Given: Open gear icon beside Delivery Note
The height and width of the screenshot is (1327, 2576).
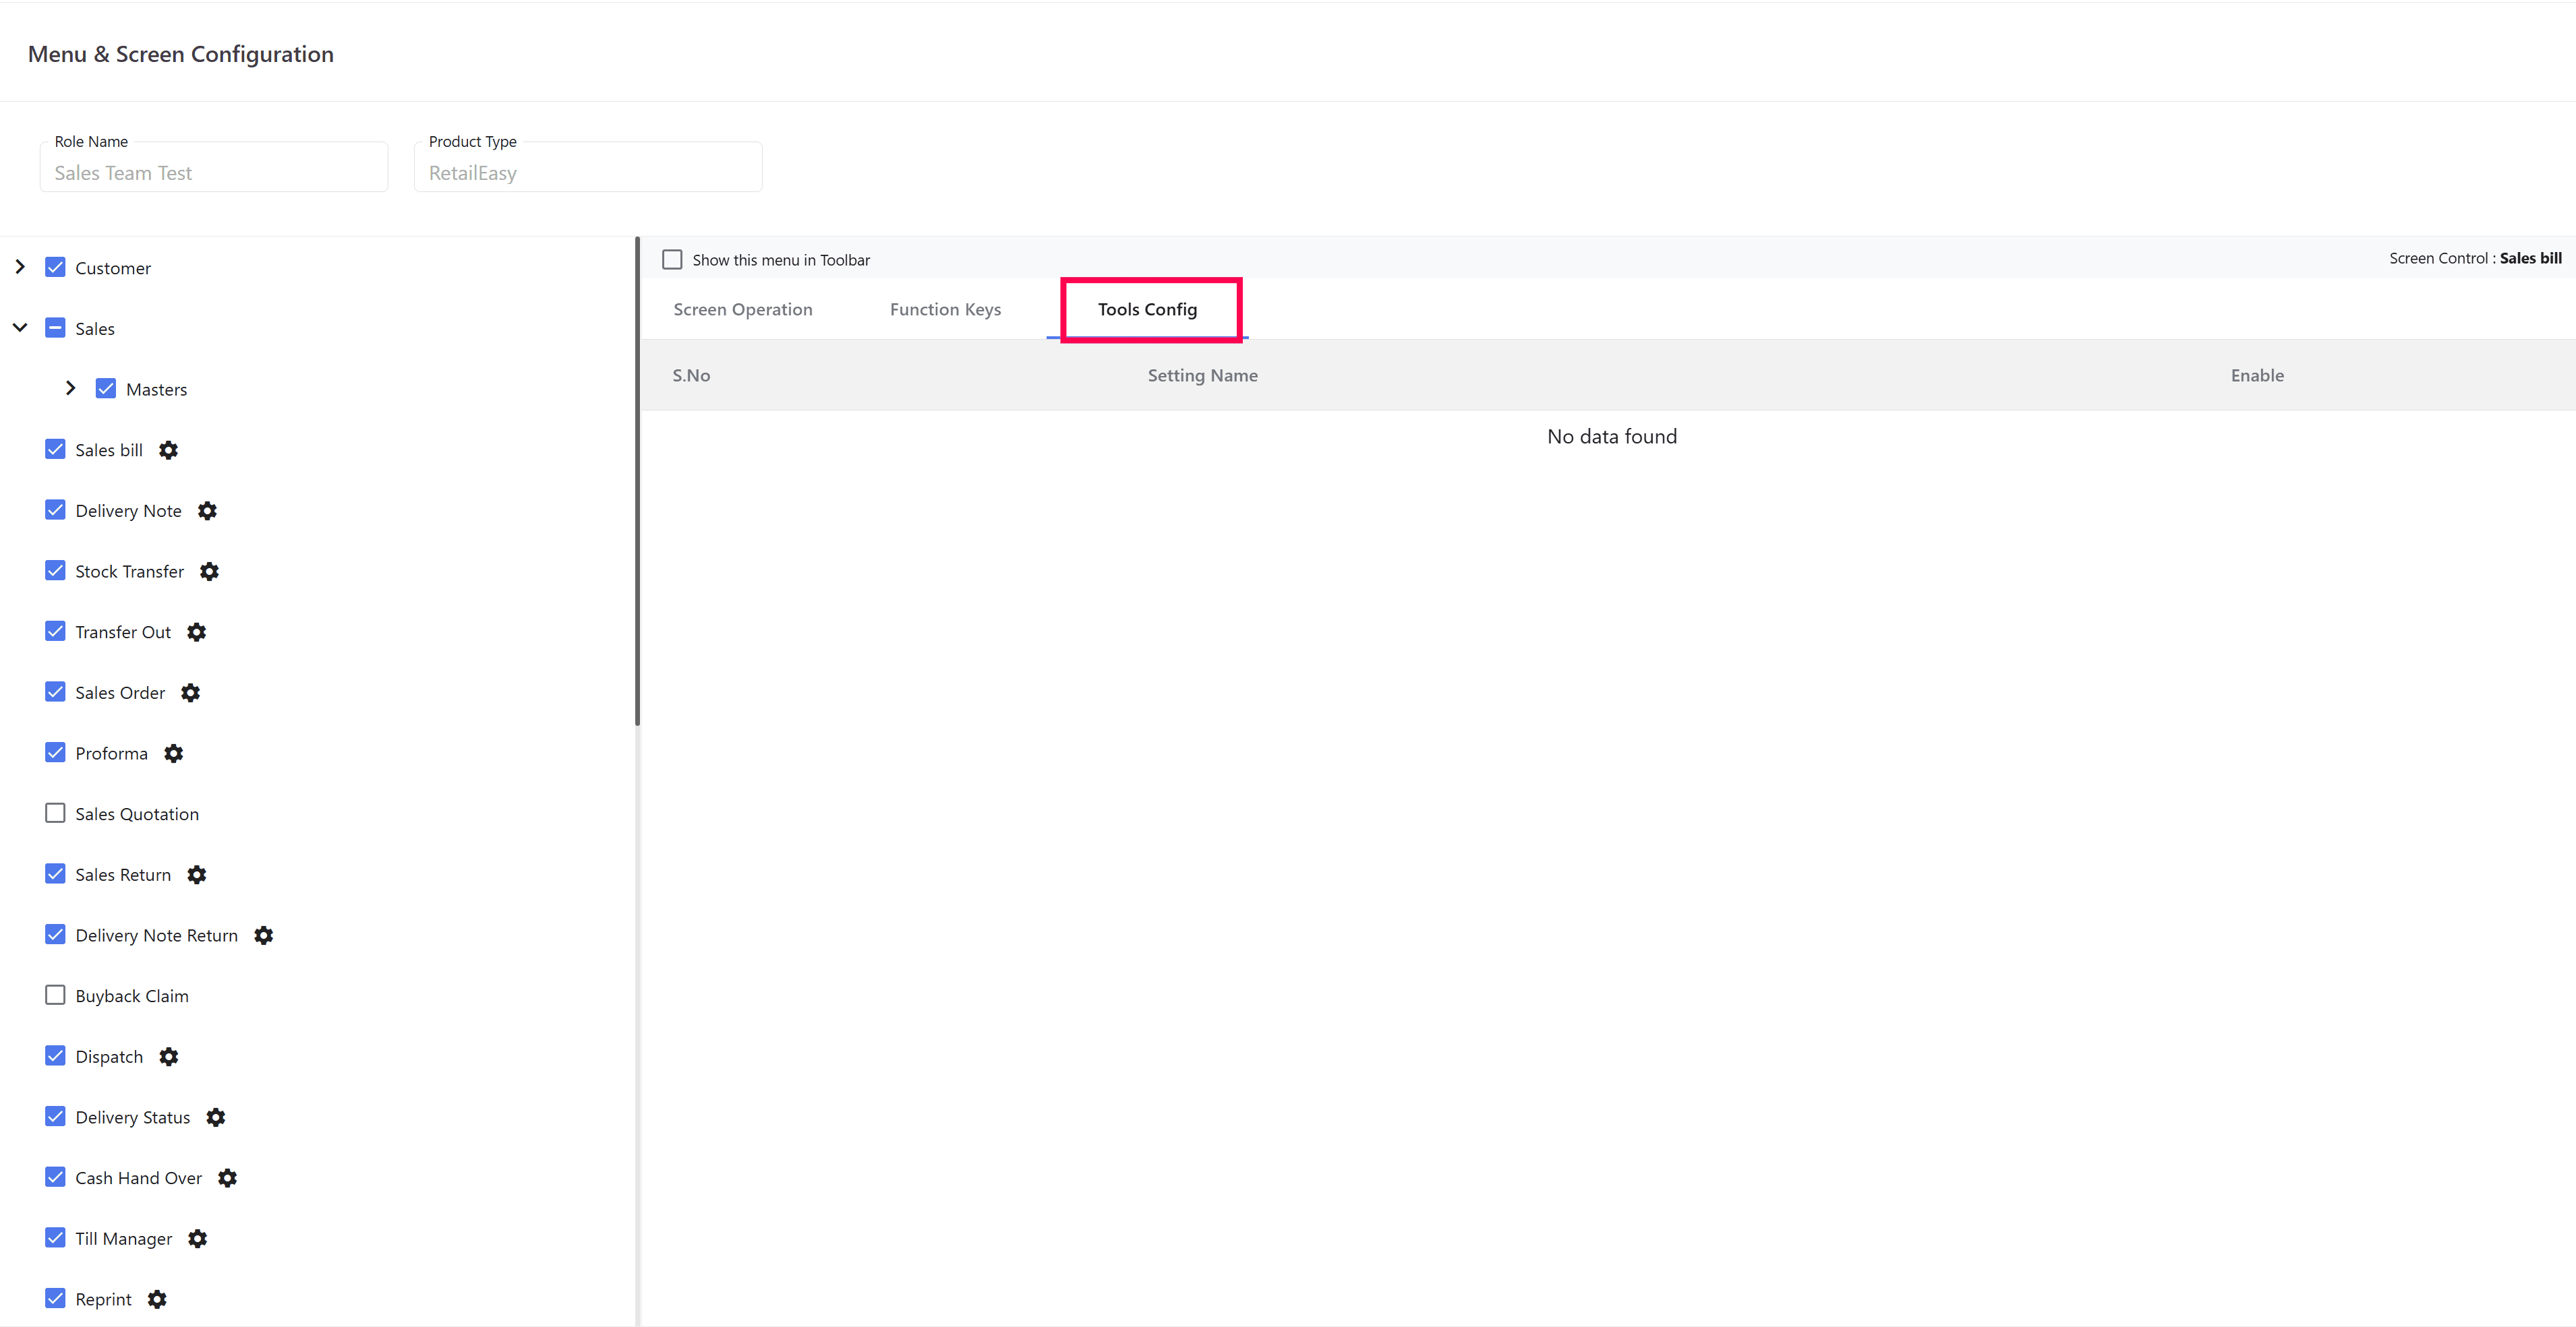Looking at the screenshot, I should pos(207,511).
